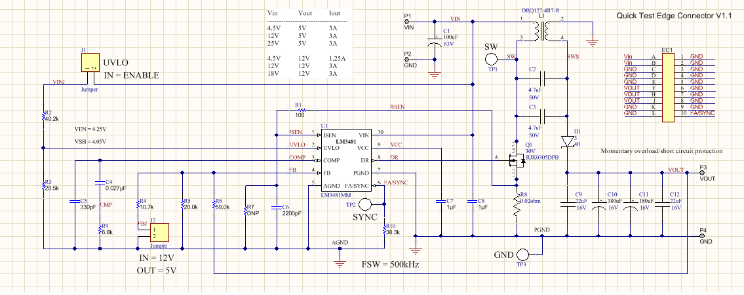Select resistor R6 59.0k
The width and height of the screenshot is (744, 295).
point(214,204)
